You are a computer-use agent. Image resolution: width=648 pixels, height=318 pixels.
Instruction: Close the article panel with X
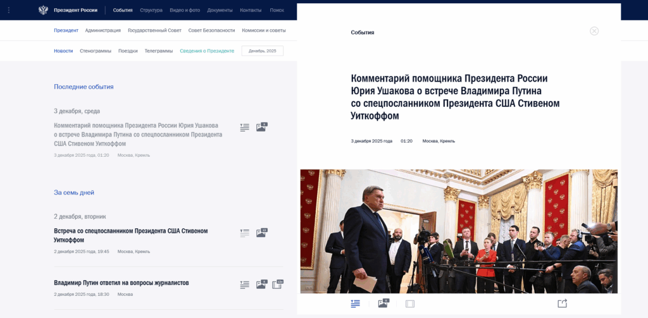click(594, 31)
